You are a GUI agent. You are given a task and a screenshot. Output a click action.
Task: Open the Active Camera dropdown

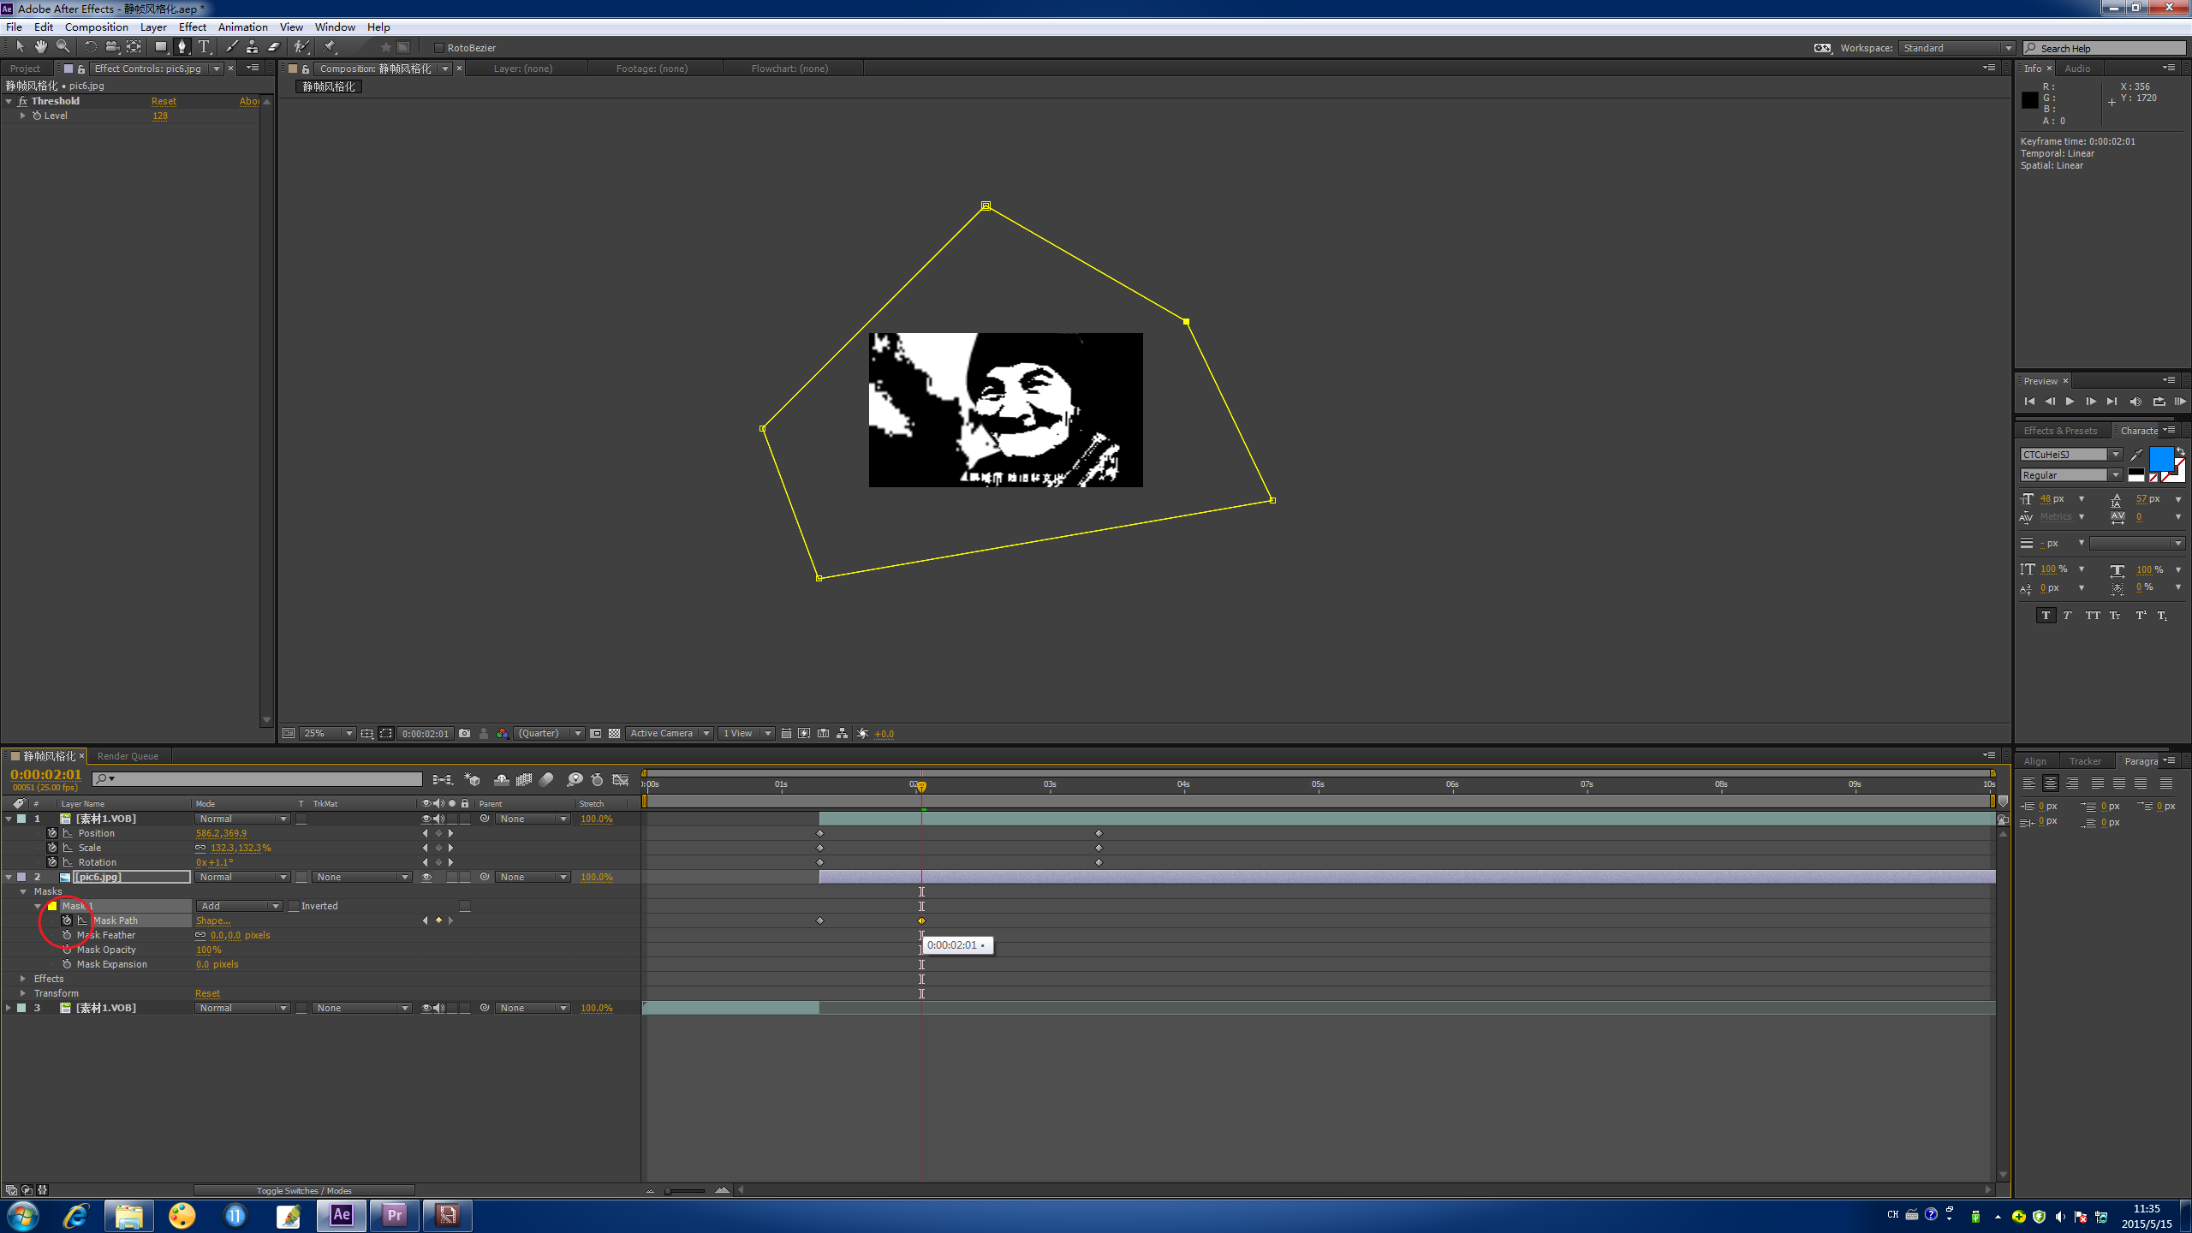tap(669, 734)
